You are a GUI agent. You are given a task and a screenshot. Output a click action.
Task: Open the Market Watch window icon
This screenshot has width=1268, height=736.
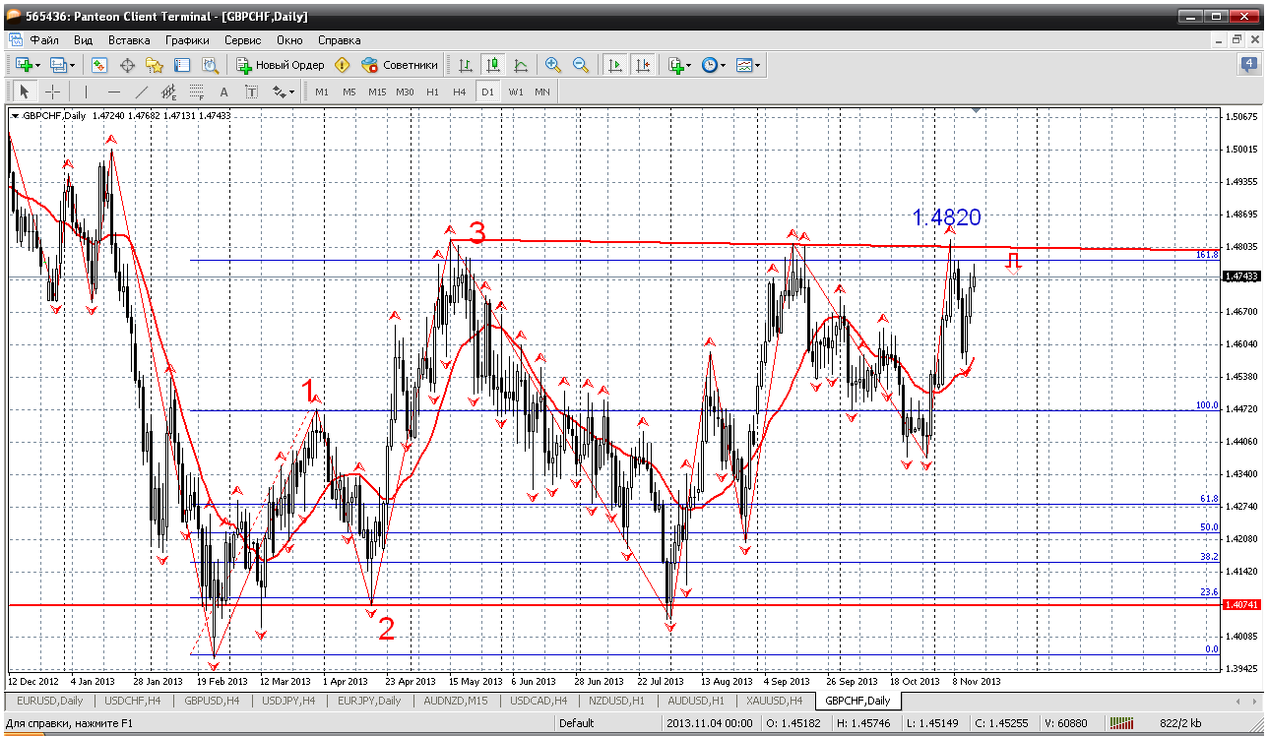tap(99, 65)
